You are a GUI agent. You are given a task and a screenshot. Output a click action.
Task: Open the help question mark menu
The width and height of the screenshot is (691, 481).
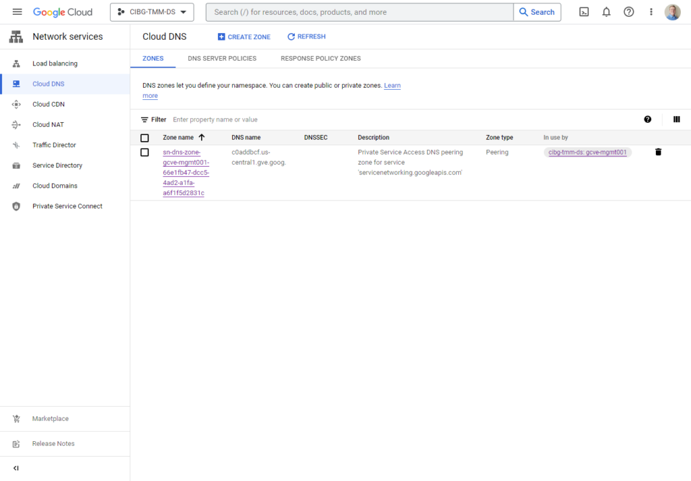629,12
